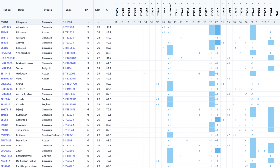Click the Страна column header
The height and width of the screenshot is (168, 280).
click(x=48, y=10)
